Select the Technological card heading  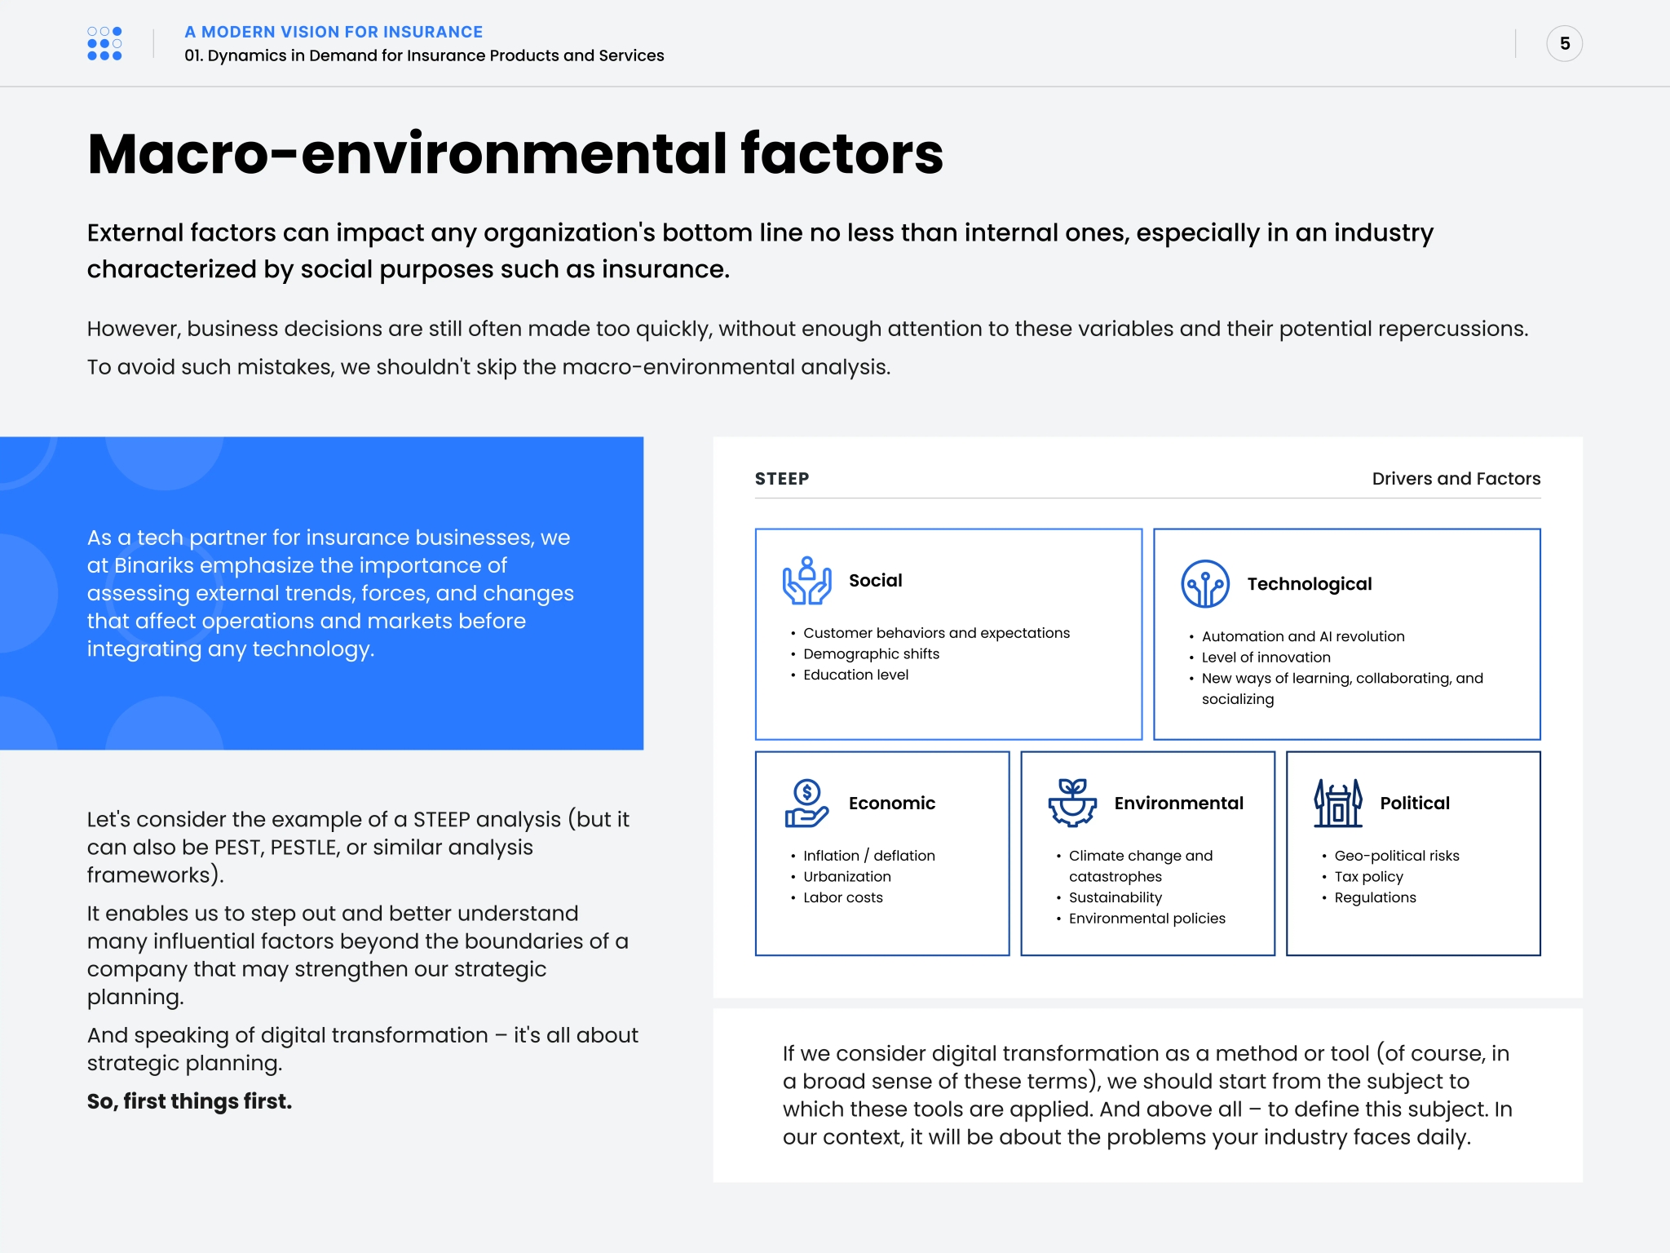click(1309, 584)
